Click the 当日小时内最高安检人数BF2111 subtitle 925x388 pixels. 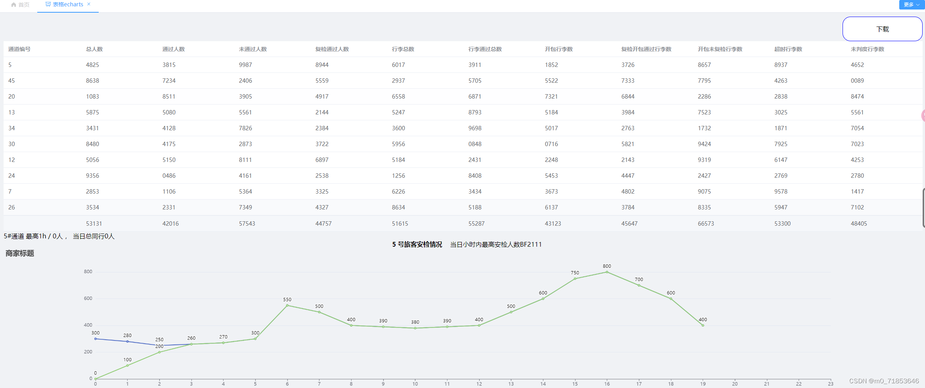pyautogui.click(x=496, y=245)
